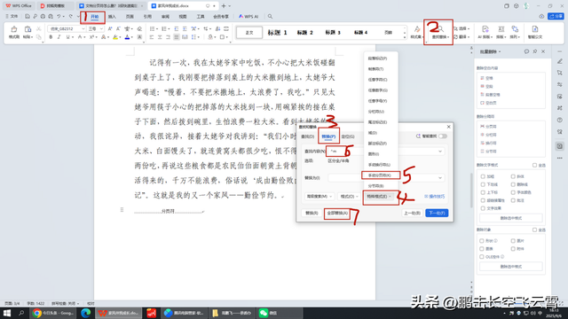Click the blue Share button
Screen dimensions: 568x319
556,16
